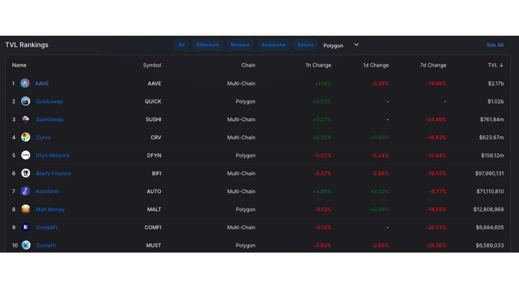This screenshot has height=288, width=519.
Task: Click the SushiSwap logo icon
Action: click(x=26, y=120)
